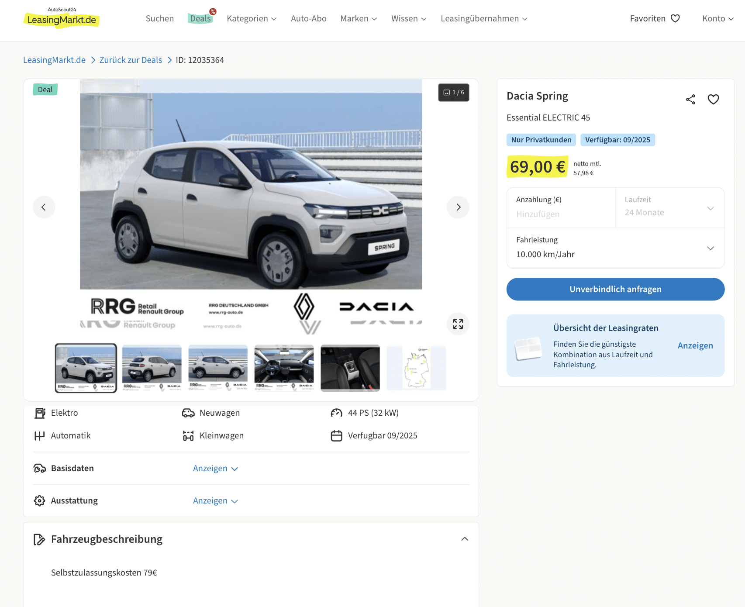Collapse the Fahrzeugbeschreibung section
Screen dimensions: 745x607
[465, 539]
